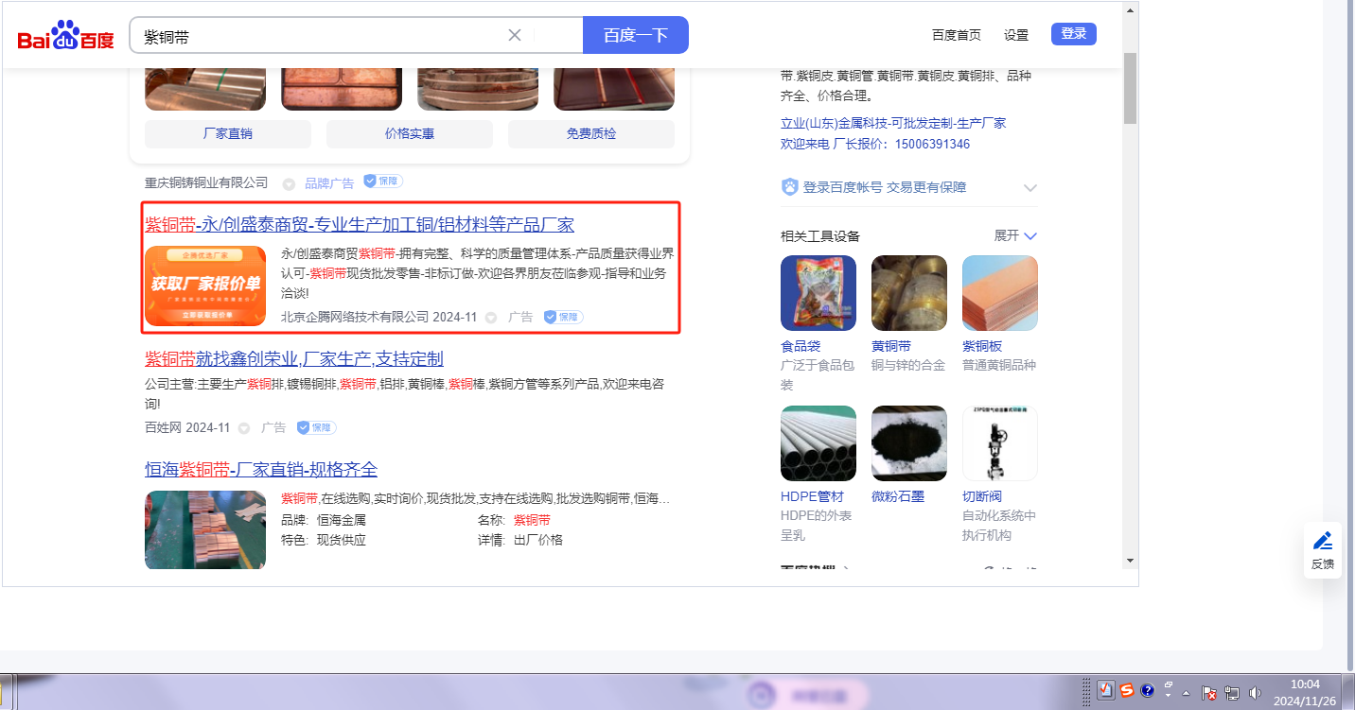
Task: Open the 反馈 feedback pencil button
Action: (1323, 550)
